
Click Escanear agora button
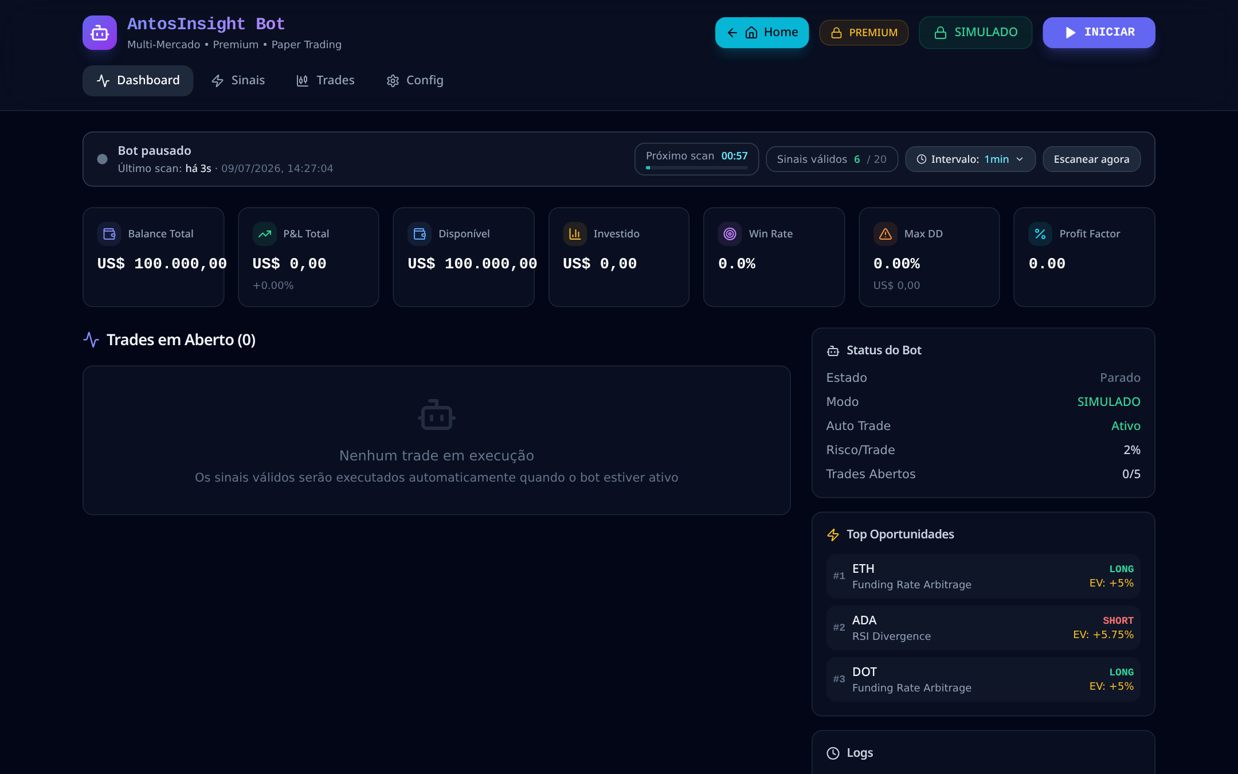pyautogui.click(x=1091, y=159)
